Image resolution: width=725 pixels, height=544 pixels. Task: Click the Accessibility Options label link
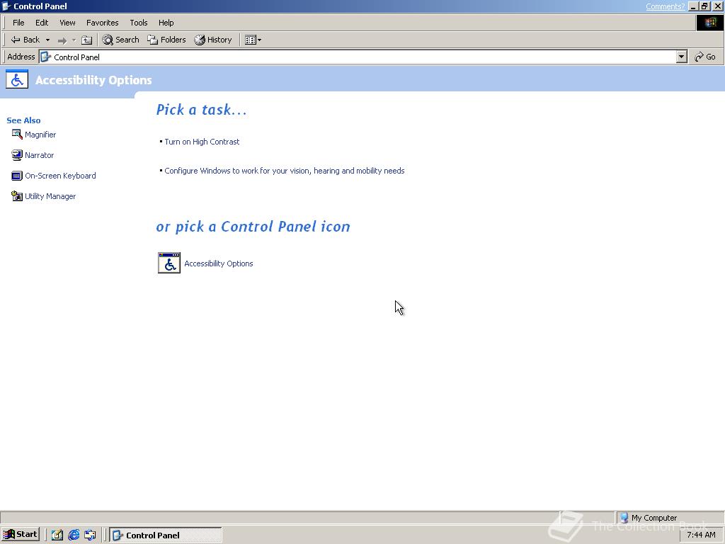[219, 263]
